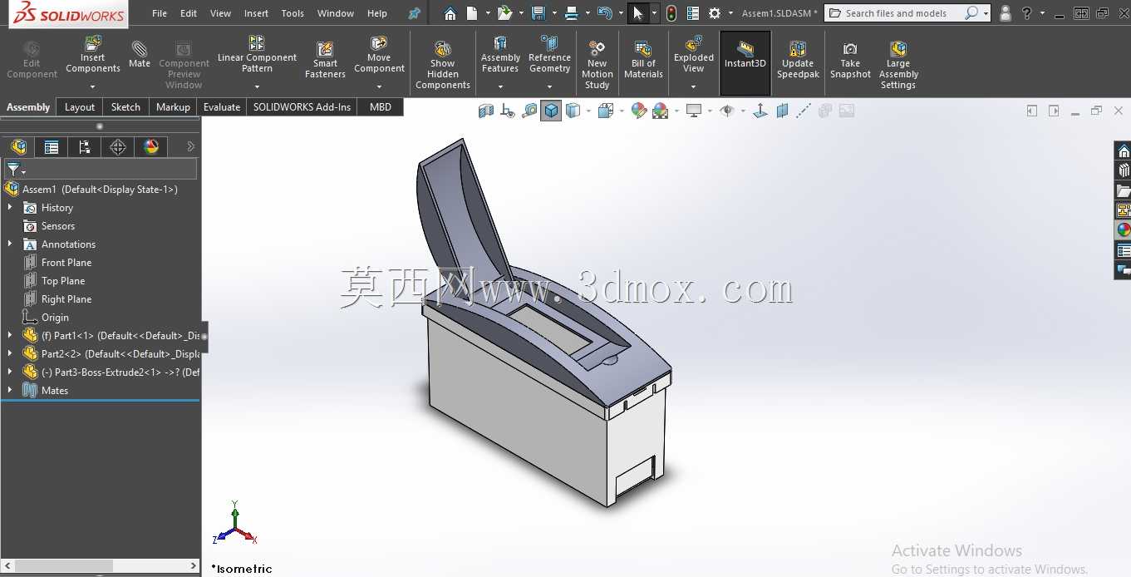
Task: Switch to the MBD tab
Action: click(x=381, y=106)
